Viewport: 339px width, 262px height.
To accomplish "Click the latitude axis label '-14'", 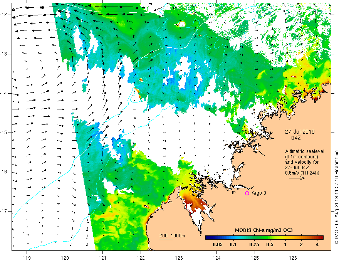I will pos(4,93).
